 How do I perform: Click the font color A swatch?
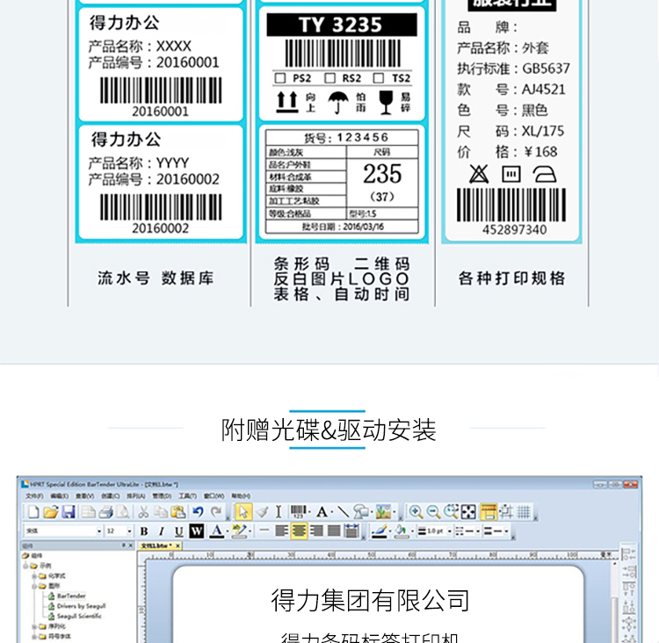(216, 531)
